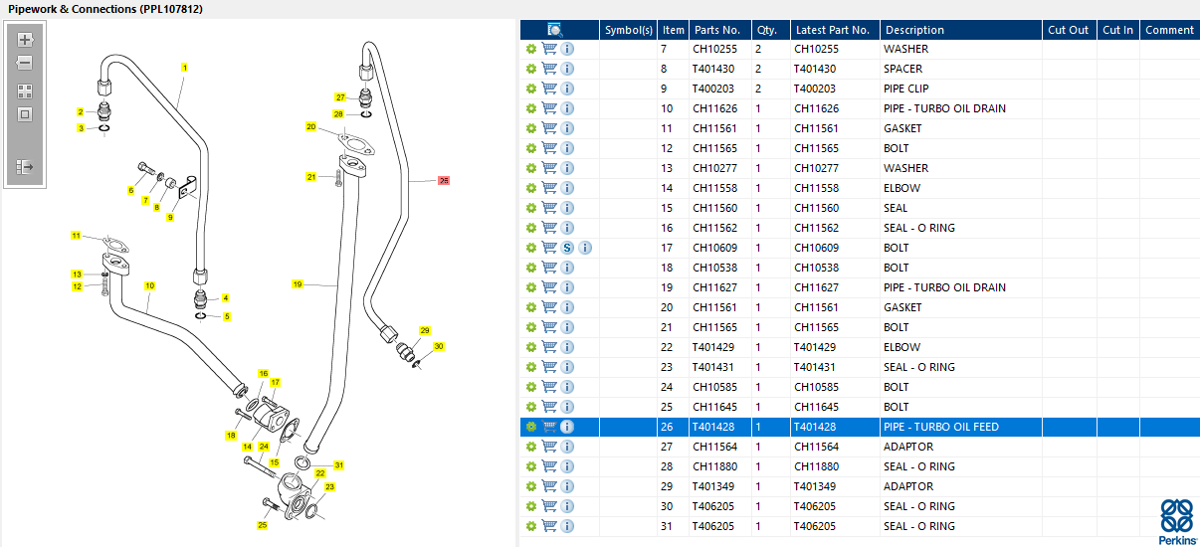This screenshot has height=547, width=1200.
Task: Click latest part number CH10538
Action: coord(817,268)
